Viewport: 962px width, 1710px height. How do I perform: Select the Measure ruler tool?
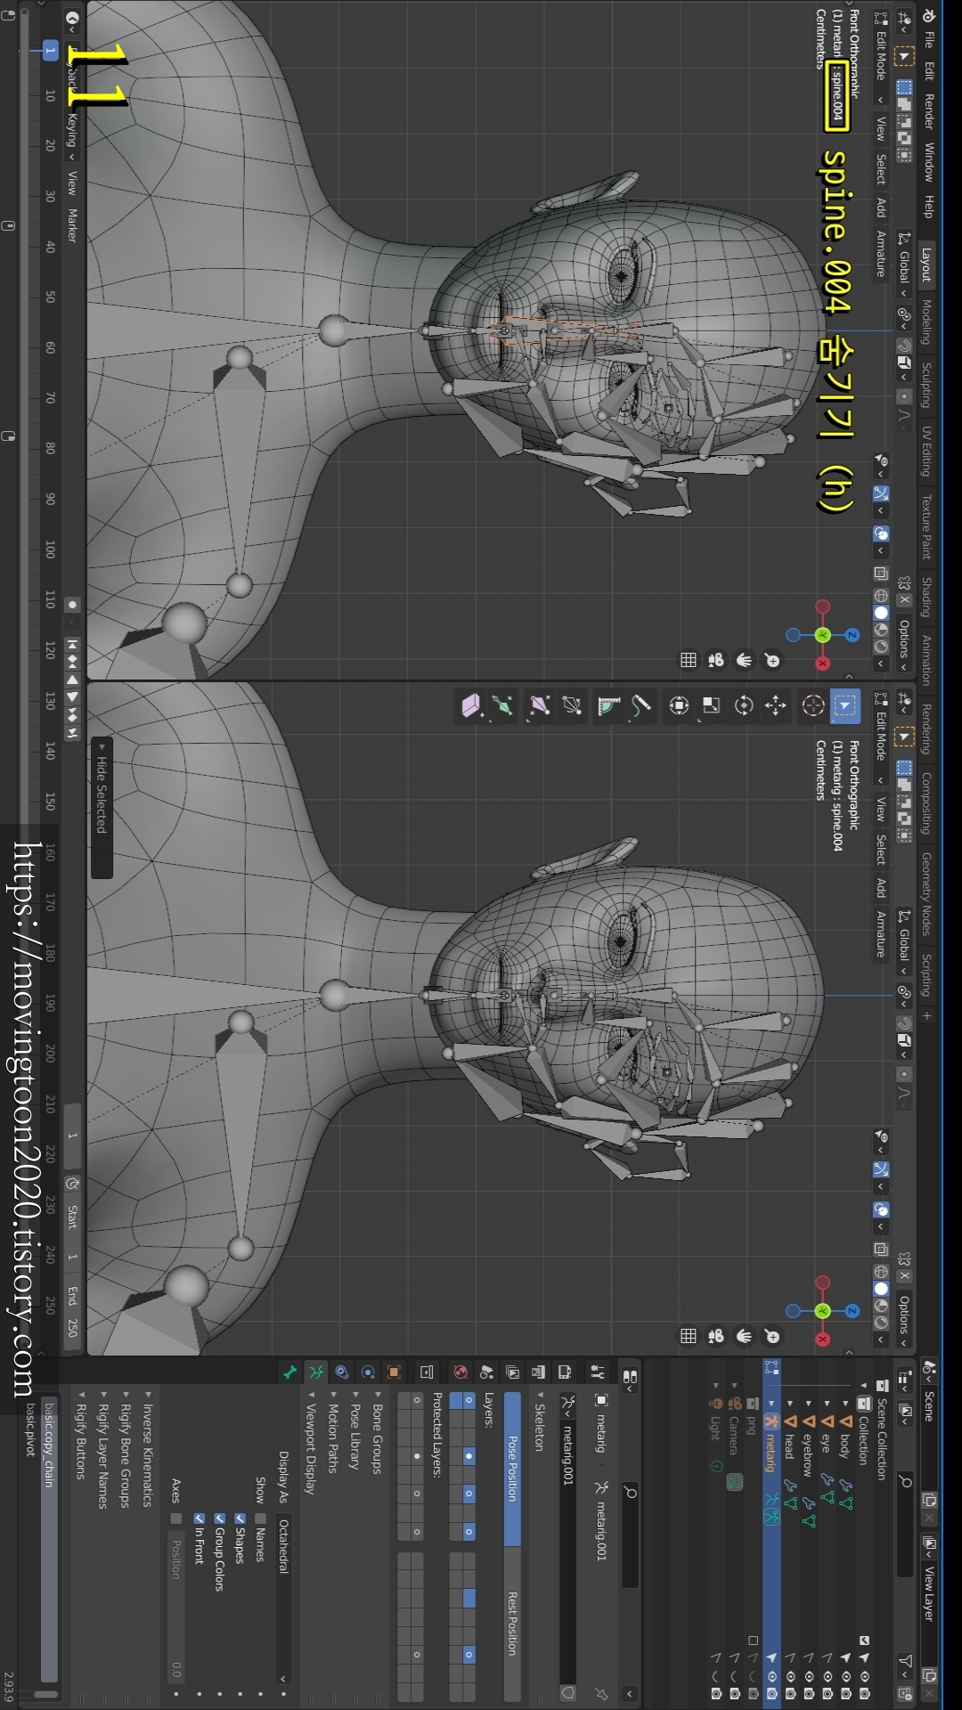609,706
